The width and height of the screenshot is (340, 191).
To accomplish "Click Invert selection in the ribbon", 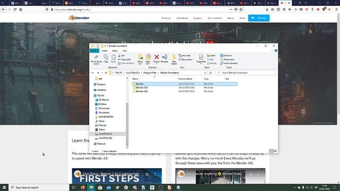I will 229,63.
